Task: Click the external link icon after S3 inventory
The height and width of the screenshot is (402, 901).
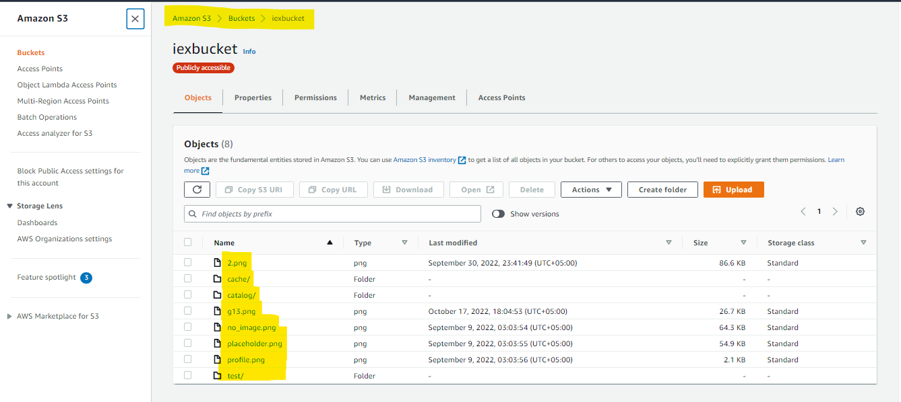Action: click(x=462, y=160)
